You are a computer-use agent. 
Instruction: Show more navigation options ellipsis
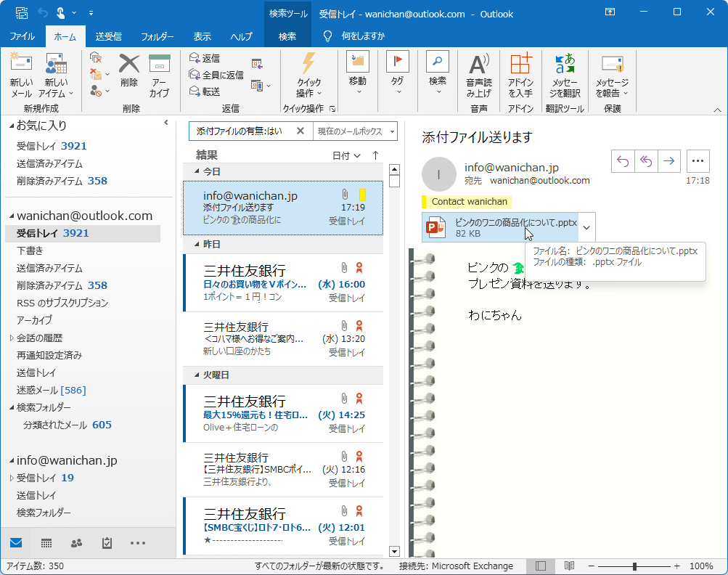pos(138,542)
